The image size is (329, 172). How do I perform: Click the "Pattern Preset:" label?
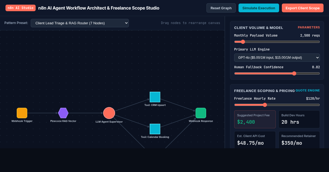[x=16, y=23]
